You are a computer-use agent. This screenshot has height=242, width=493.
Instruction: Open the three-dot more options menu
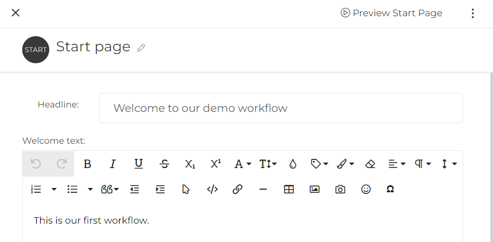472,13
